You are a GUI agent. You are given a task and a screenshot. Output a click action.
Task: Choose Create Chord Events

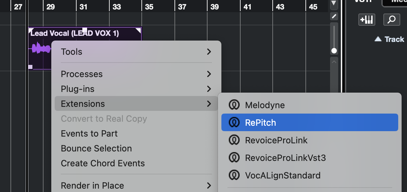click(x=103, y=163)
